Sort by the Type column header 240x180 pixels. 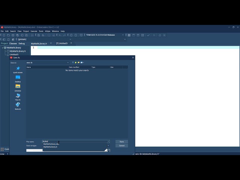(x=100, y=67)
